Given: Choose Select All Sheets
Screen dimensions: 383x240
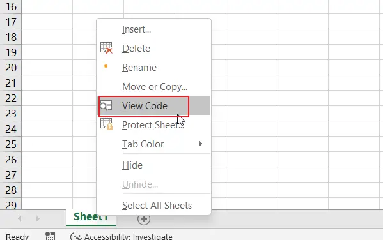Looking at the screenshot, I should (154, 206).
